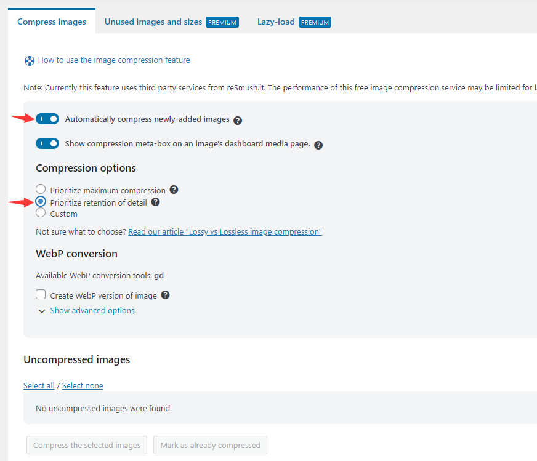Disable the compression meta-box toggle

(47, 143)
